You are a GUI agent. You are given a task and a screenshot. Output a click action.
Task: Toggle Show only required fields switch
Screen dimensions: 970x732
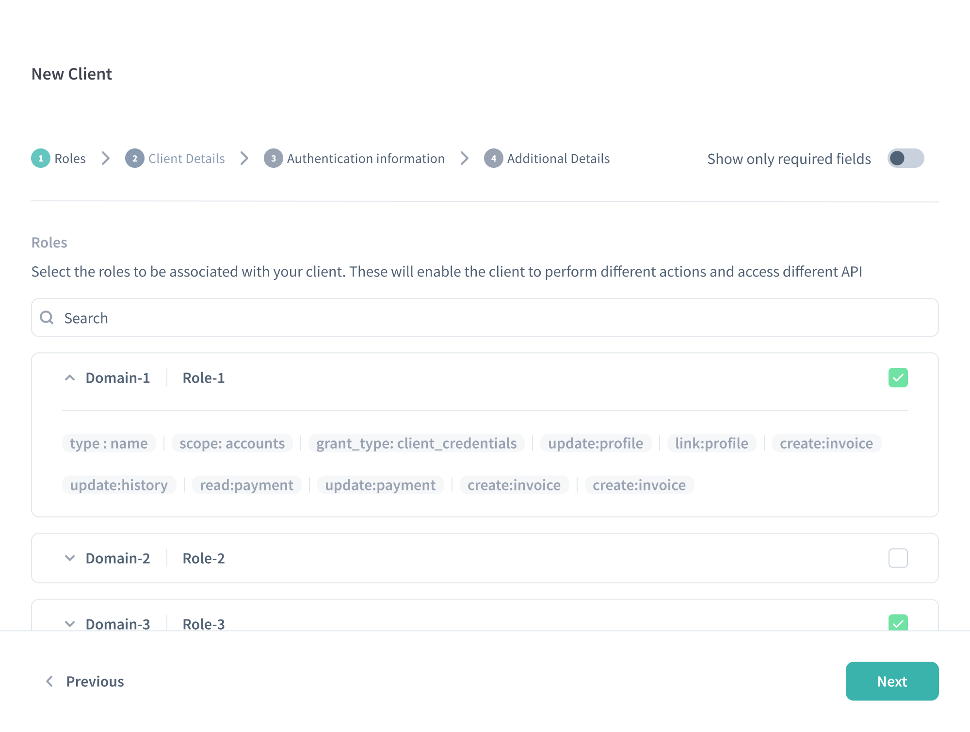906,159
